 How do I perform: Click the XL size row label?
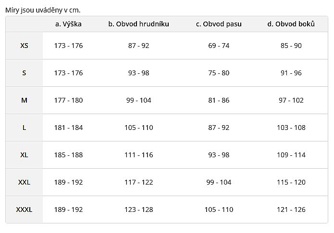[x=25, y=155]
